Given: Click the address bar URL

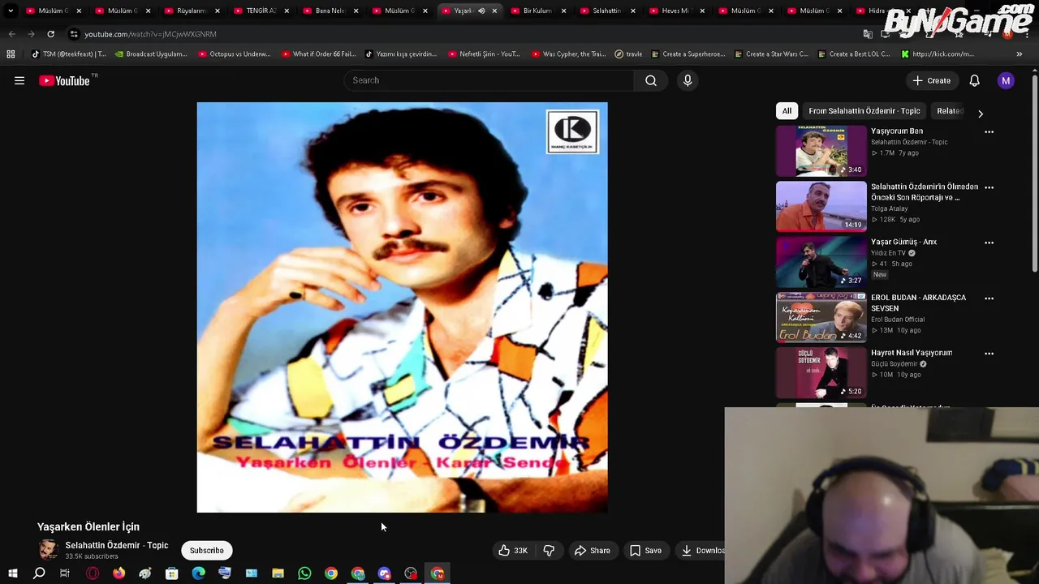Looking at the screenshot, I should coord(150,34).
